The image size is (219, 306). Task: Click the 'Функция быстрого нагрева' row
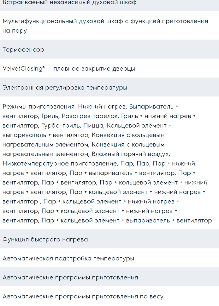click(x=45, y=240)
